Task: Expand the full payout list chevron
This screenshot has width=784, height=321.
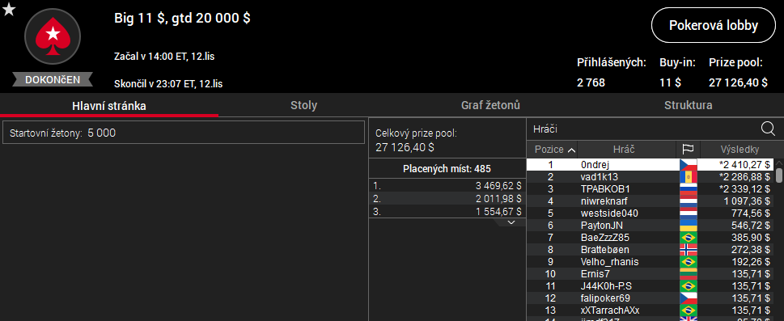Action: (x=511, y=222)
